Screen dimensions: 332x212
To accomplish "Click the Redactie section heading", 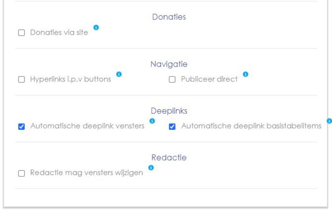I will (x=169, y=157).
